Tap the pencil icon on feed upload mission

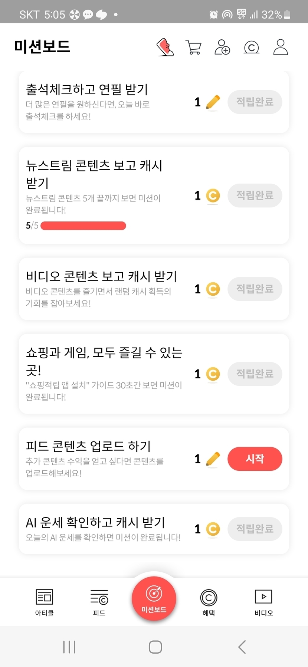(x=213, y=459)
